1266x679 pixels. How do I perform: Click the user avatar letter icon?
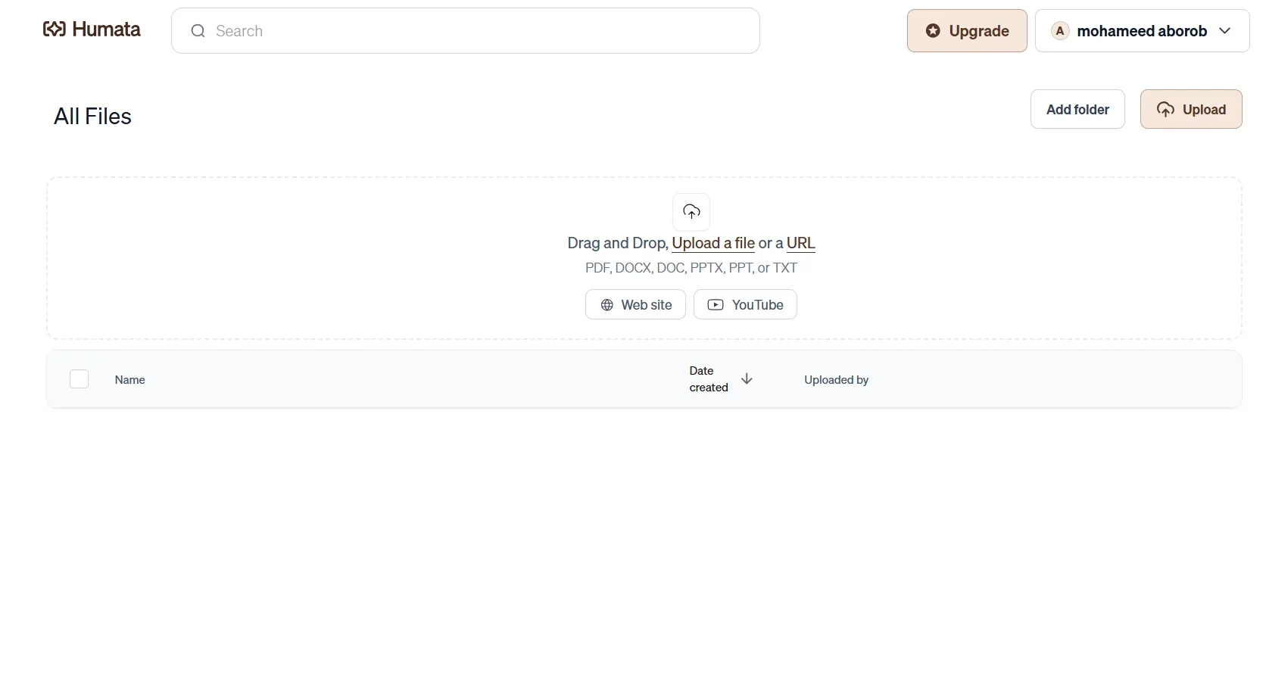point(1059,31)
